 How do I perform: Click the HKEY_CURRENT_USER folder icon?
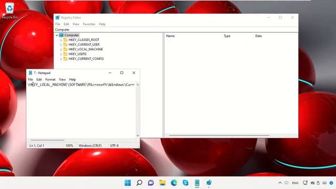pos(65,45)
